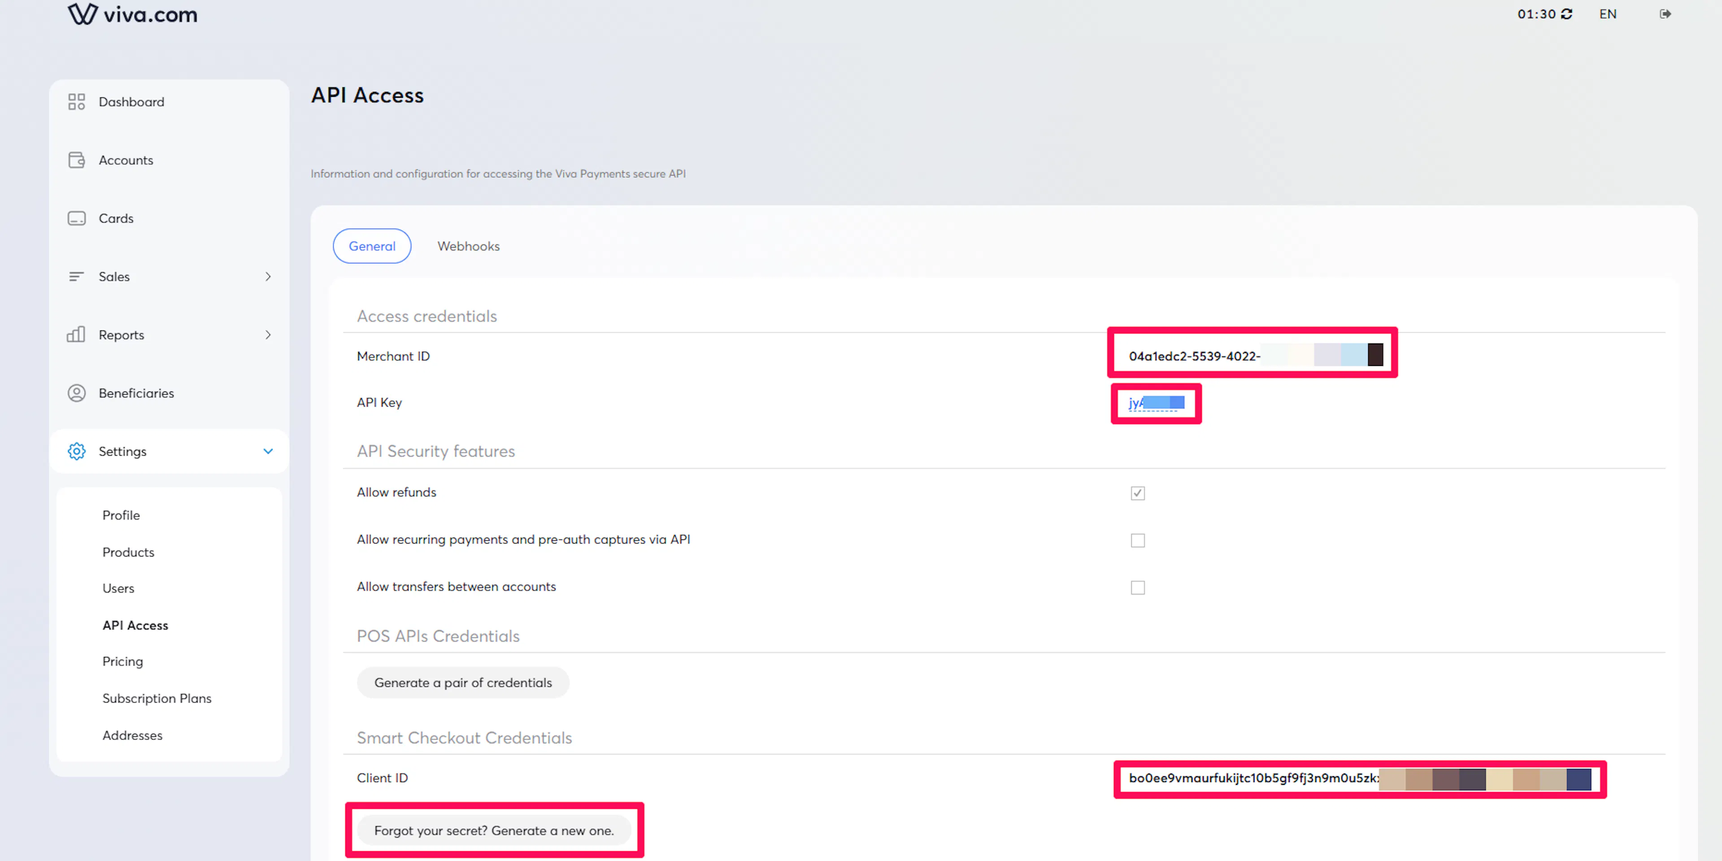1722x861 pixels.
Task: Expand the Reports submenu chevron
Action: tap(268, 334)
